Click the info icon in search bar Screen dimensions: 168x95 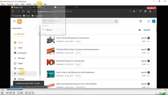click(x=116, y=21)
